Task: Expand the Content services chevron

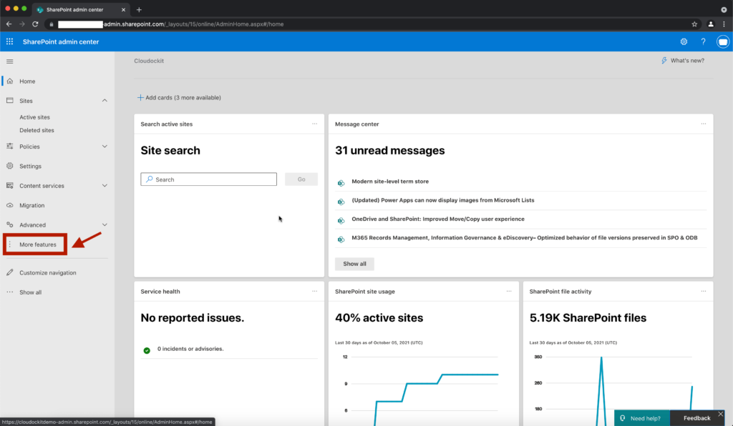Action: [105, 185]
